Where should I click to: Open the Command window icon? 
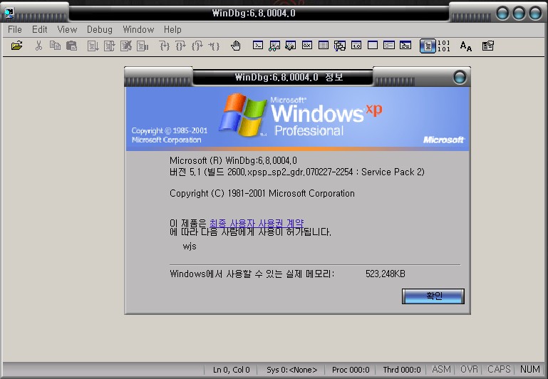[258, 46]
